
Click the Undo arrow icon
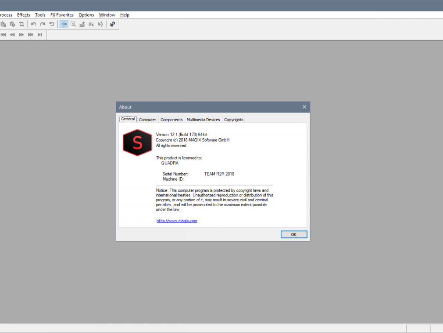pos(34,24)
